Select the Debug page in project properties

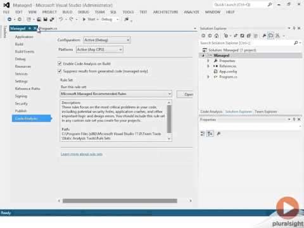[x=20, y=59]
